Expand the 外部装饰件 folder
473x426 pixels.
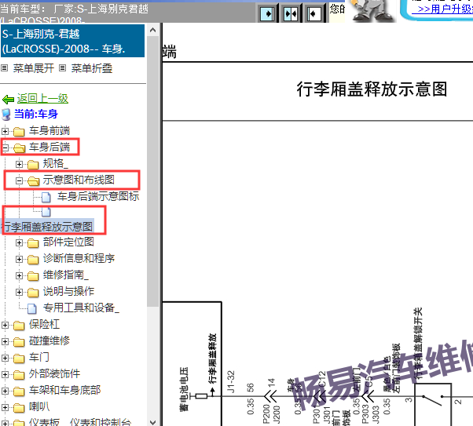(5, 374)
